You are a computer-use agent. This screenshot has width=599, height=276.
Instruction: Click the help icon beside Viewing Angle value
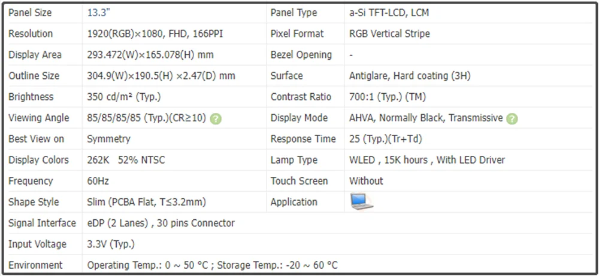pyautogui.click(x=216, y=118)
